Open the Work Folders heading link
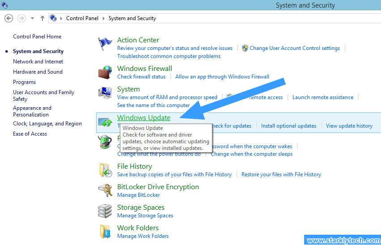Viewport: 381px width, 245px height. pyautogui.click(x=138, y=228)
